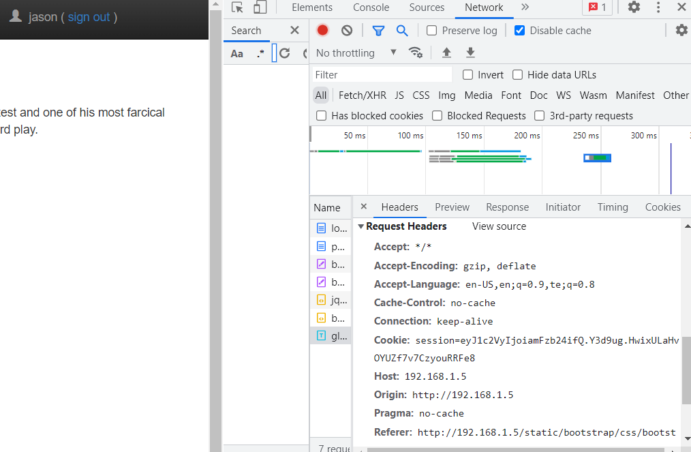691x452 pixels.
Task: Select the inspect element picker icon
Action: tap(237, 7)
